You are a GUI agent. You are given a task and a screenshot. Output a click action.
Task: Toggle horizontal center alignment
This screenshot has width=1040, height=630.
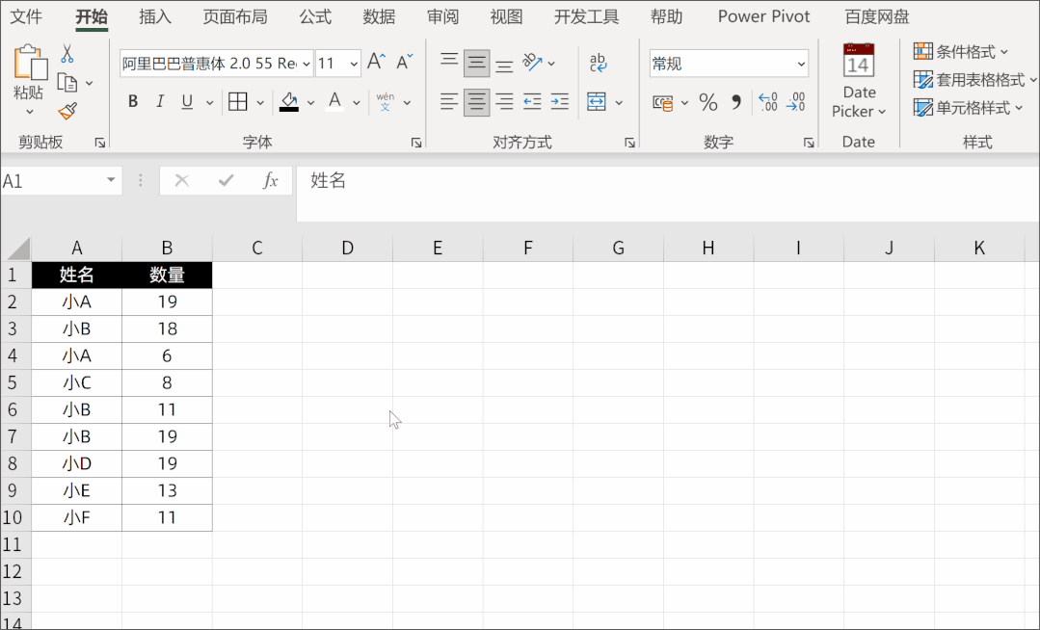476,102
